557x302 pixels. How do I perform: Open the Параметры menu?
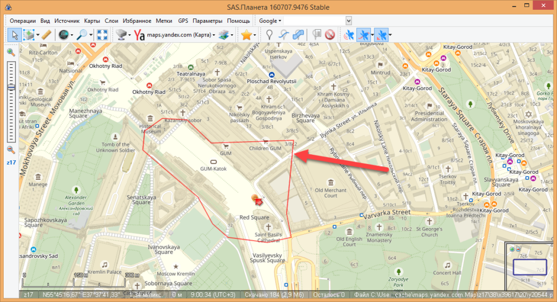pyautogui.click(x=207, y=21)
